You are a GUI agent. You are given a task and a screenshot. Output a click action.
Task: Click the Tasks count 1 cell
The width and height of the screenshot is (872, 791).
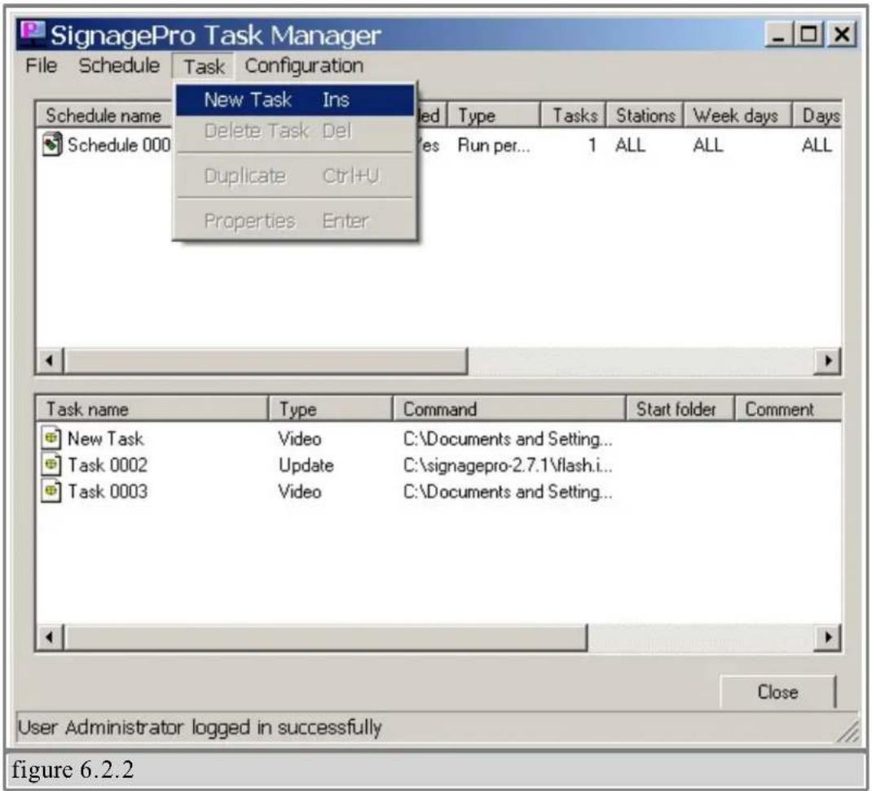pos(592,146)
